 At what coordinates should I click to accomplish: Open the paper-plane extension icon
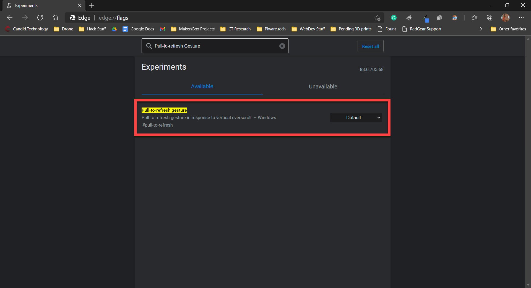(409, 18)
